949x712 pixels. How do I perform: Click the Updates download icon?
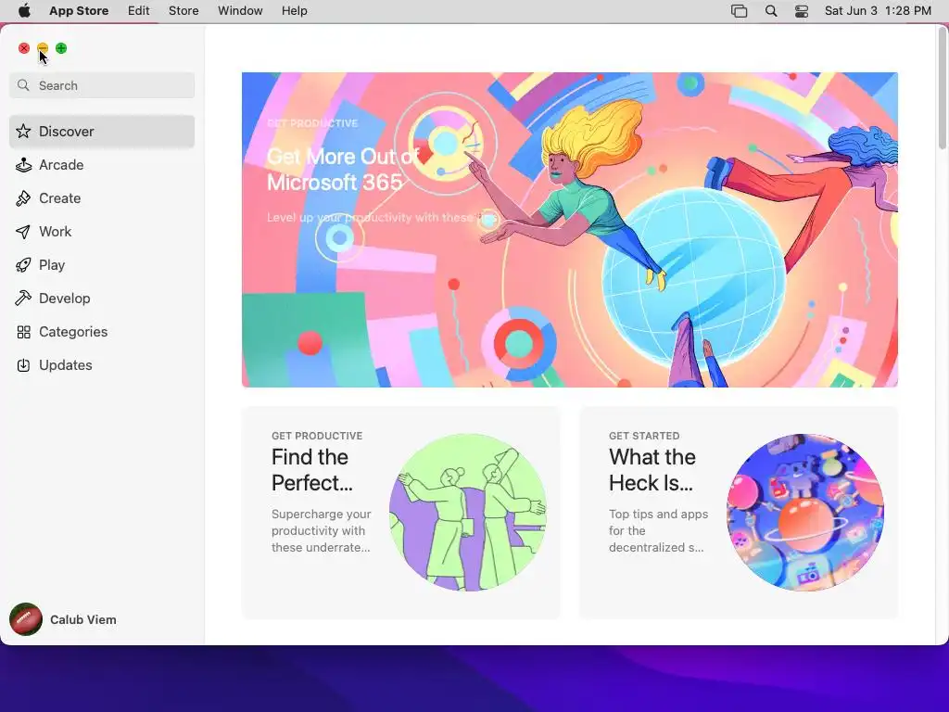pyautogui.click(x=23, y=365)
